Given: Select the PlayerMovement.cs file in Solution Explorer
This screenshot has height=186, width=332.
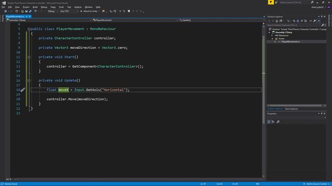Looking at the screenshot, I should 290,42.
